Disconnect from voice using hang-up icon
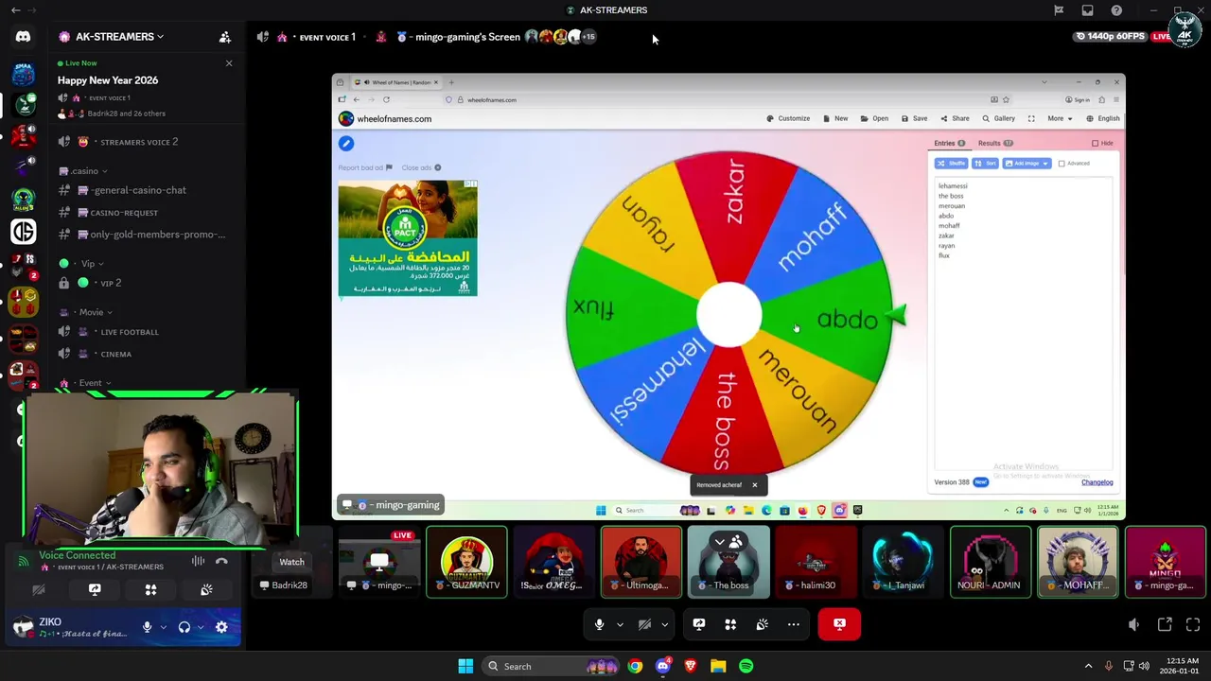Image resolution: width=1211 pixels, height=681 pixels. click(221, 561)
